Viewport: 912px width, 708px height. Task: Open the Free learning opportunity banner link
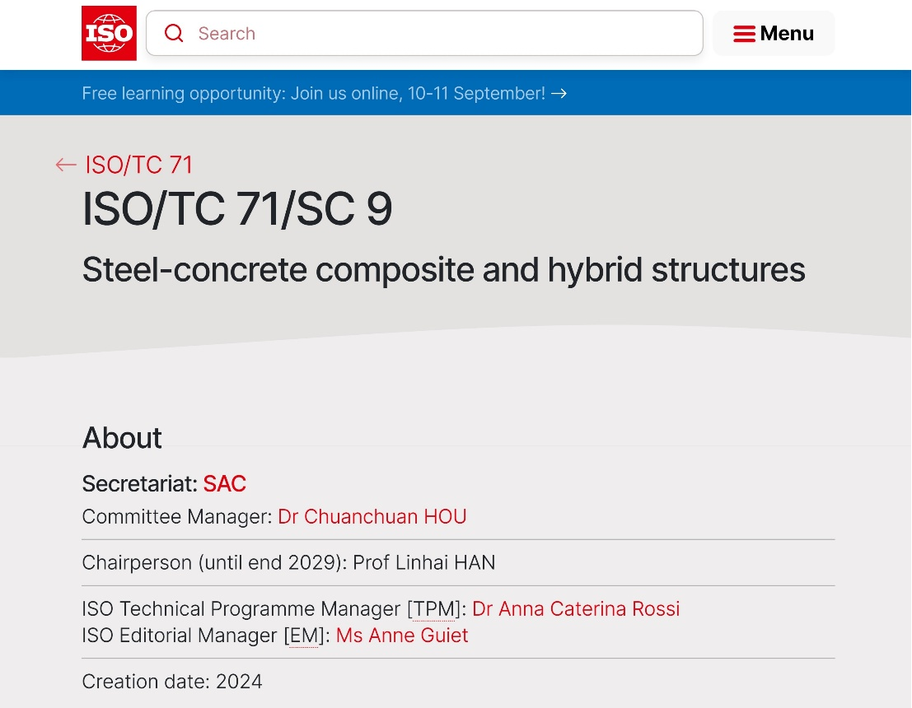click(313, 93)
